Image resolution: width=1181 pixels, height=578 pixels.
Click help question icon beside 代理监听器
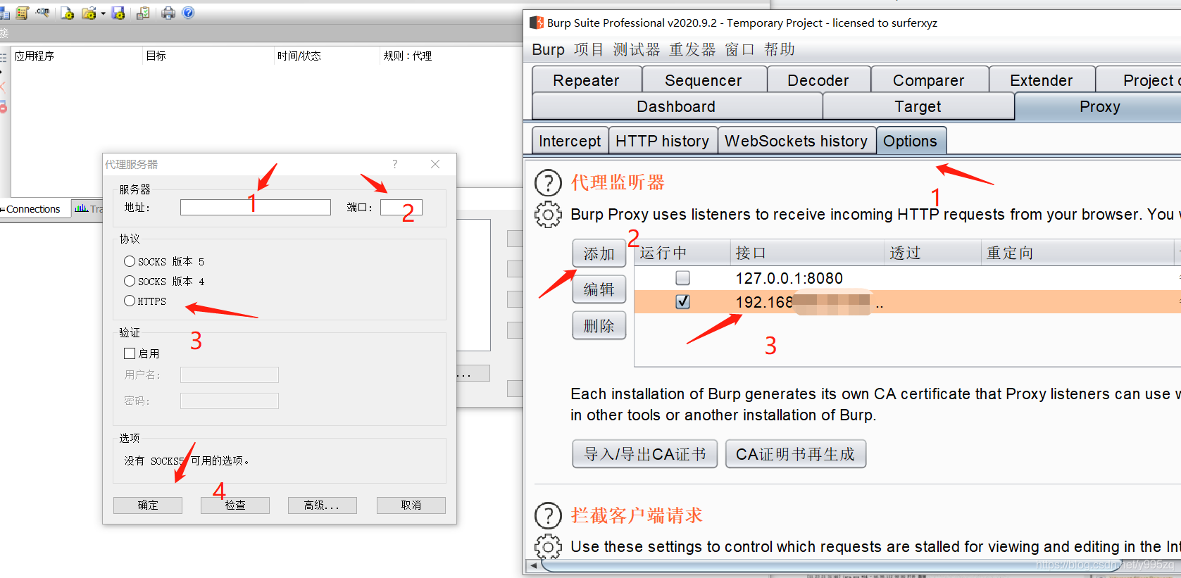[x=548, y=183]
